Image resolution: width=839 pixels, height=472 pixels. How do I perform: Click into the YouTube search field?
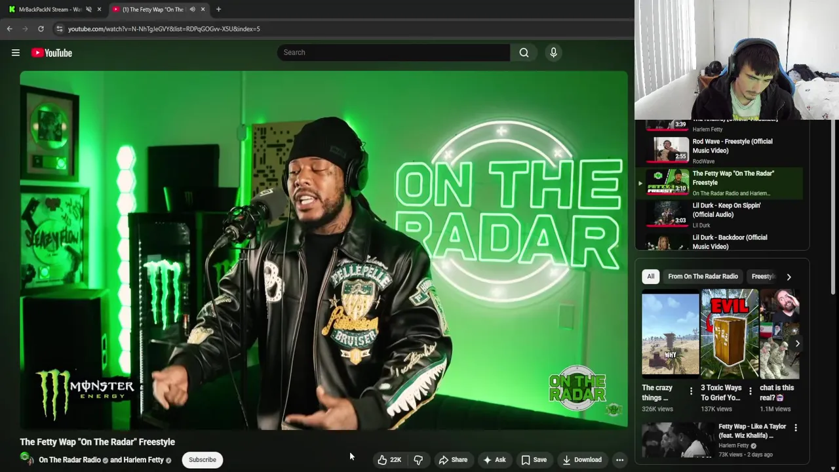pyautogui.click(x=393, y=52)
